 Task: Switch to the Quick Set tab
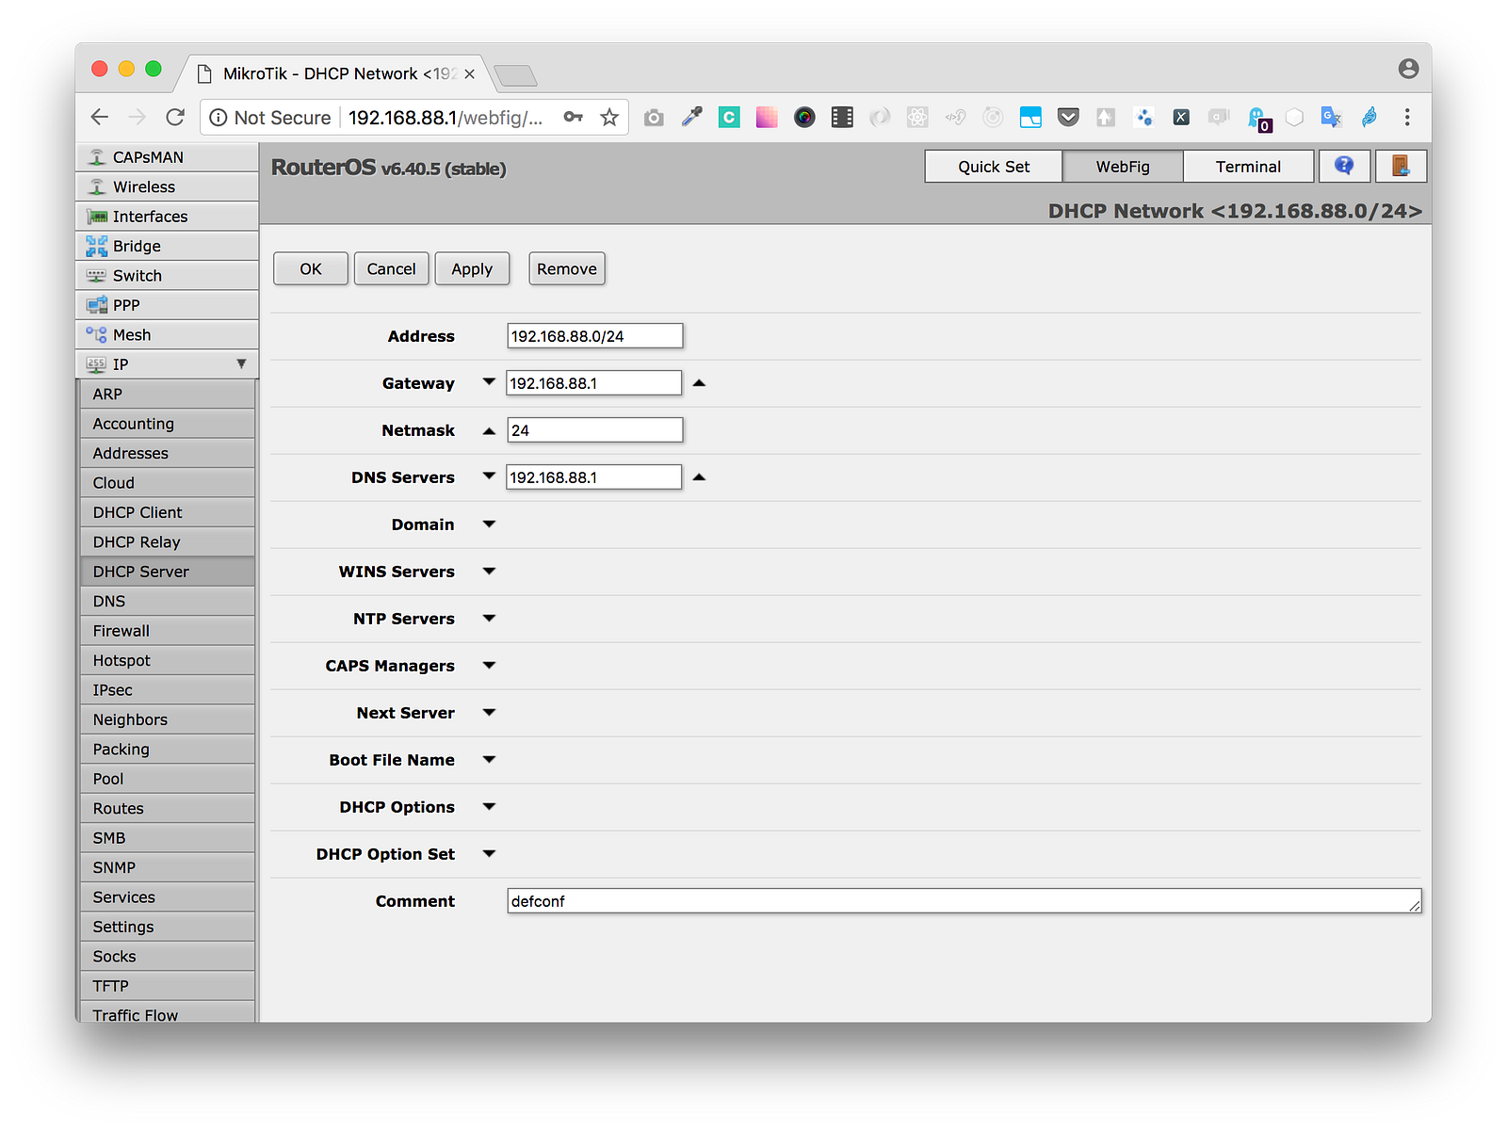(x=994, y=166)
